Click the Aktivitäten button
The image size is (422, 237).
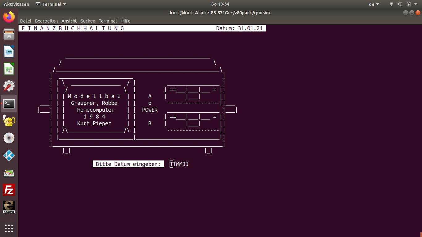point(16,4)
